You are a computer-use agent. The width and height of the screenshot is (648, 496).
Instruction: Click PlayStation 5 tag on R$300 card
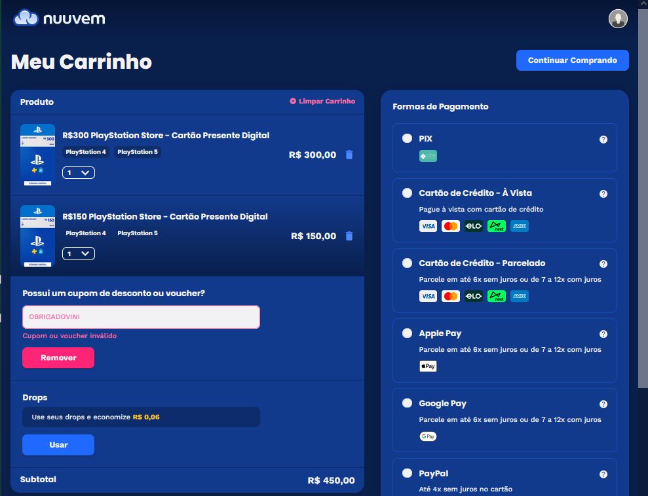pos(138,152)
